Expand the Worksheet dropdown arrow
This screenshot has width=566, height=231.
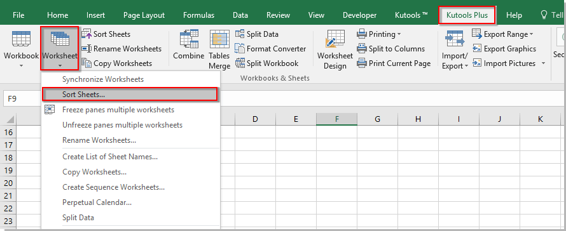tap(60, 65)
